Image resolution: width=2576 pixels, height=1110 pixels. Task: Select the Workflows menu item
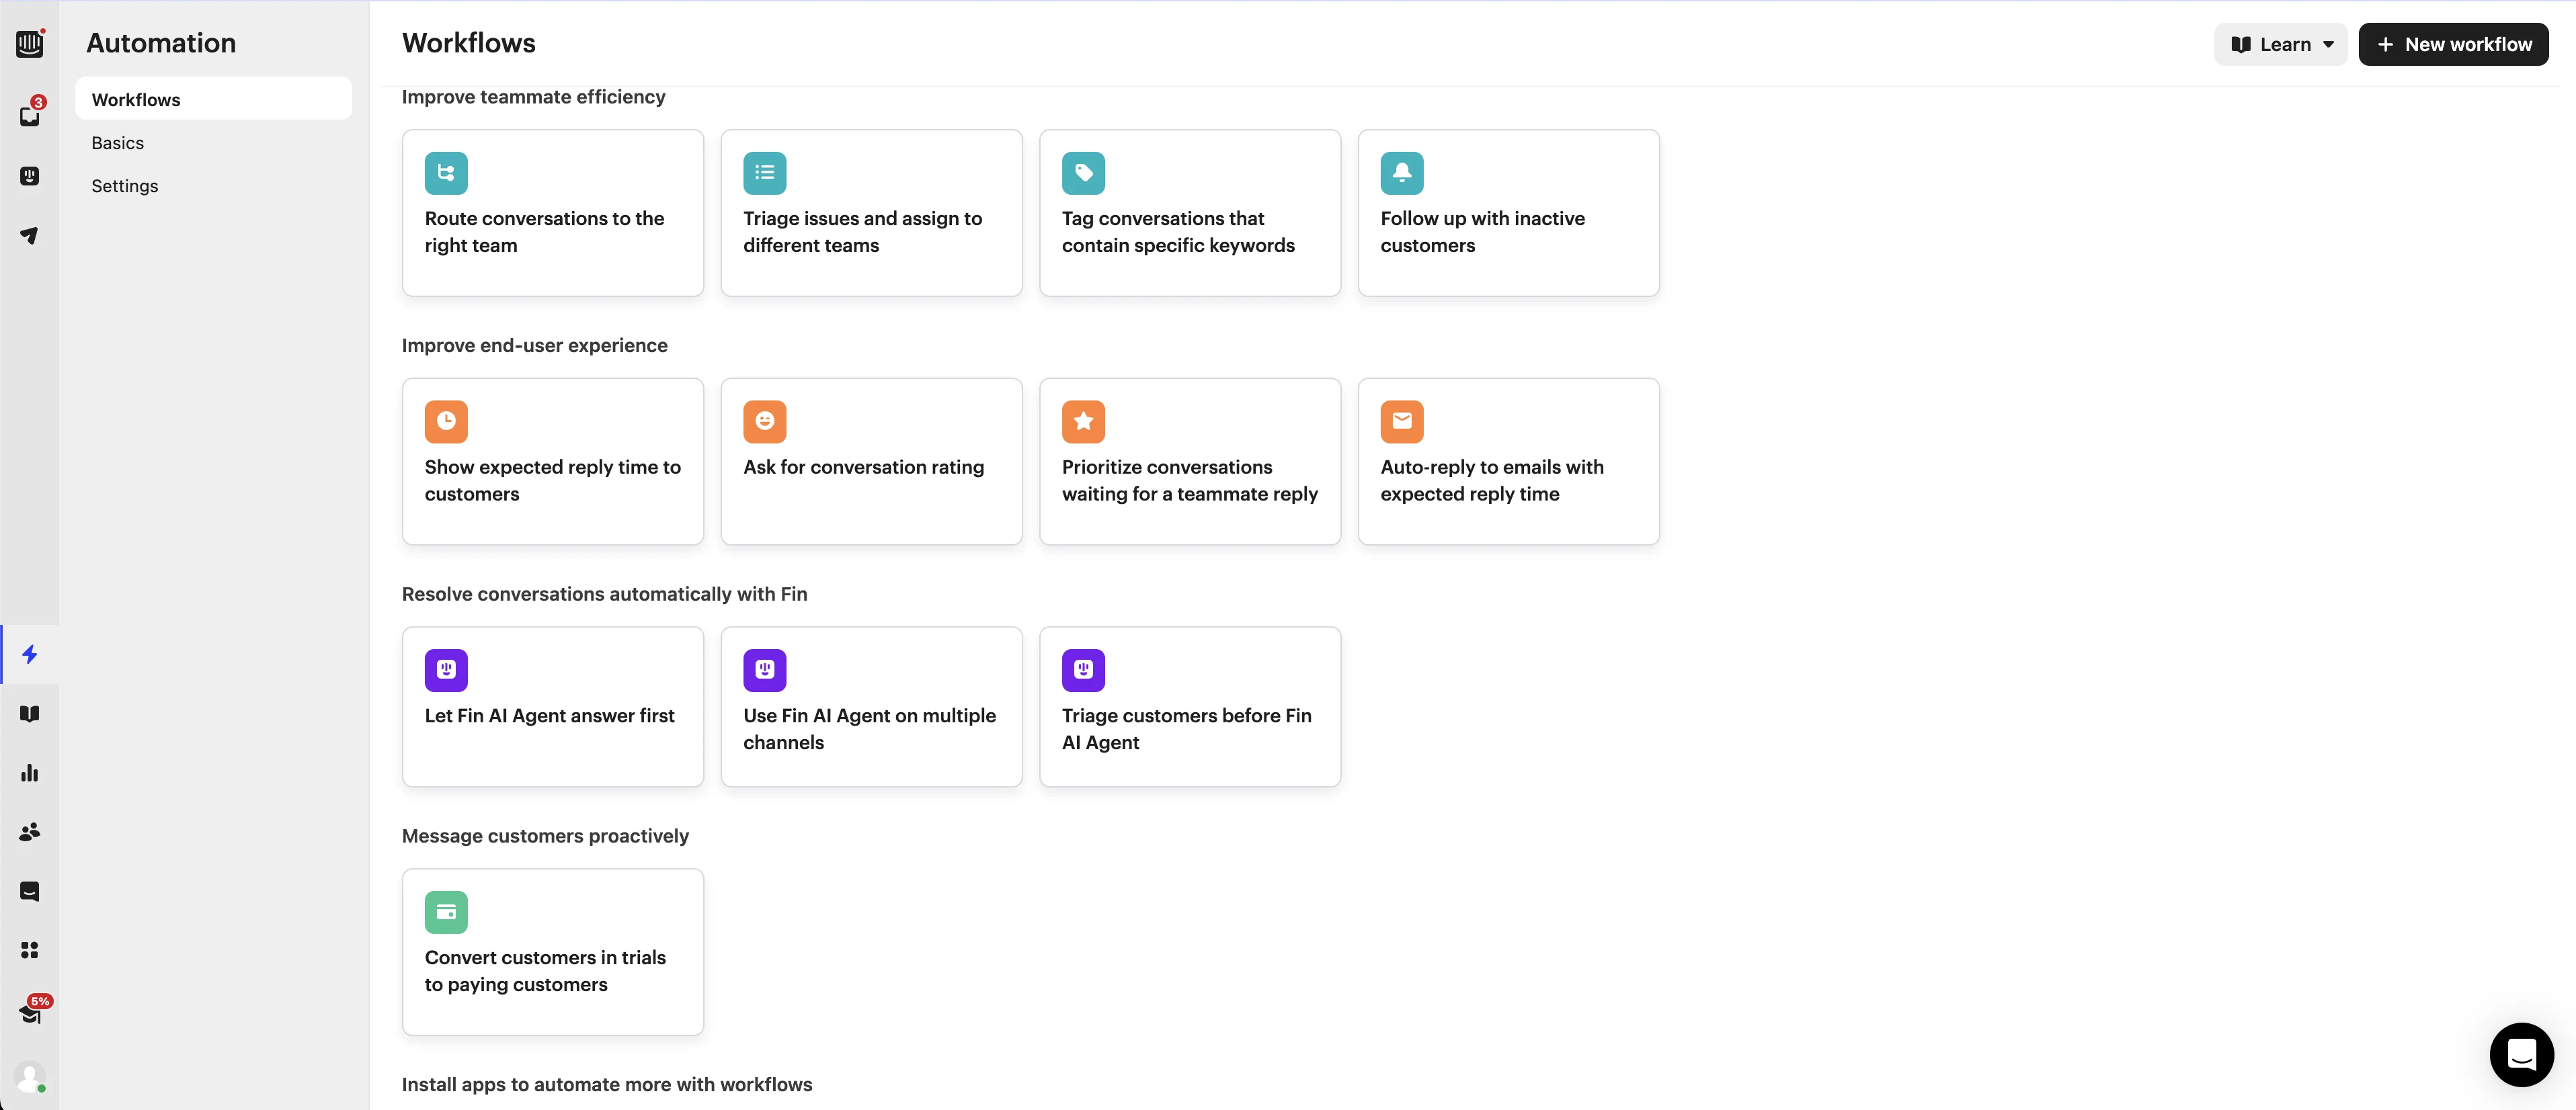[x=136, y=100]
